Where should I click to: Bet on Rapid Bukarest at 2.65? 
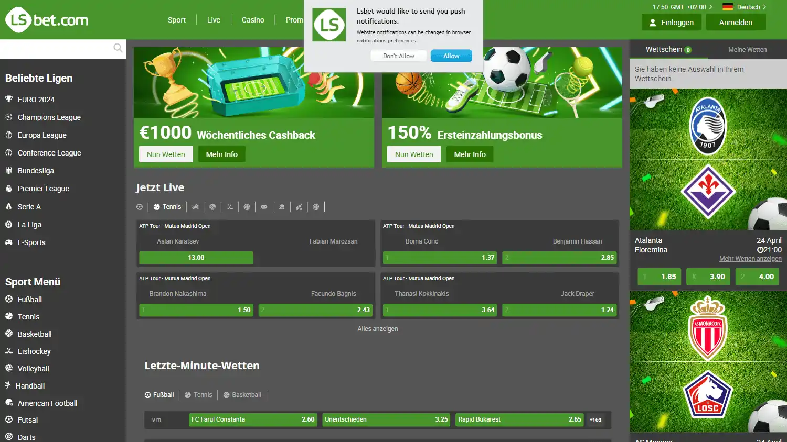pos(519,419)
